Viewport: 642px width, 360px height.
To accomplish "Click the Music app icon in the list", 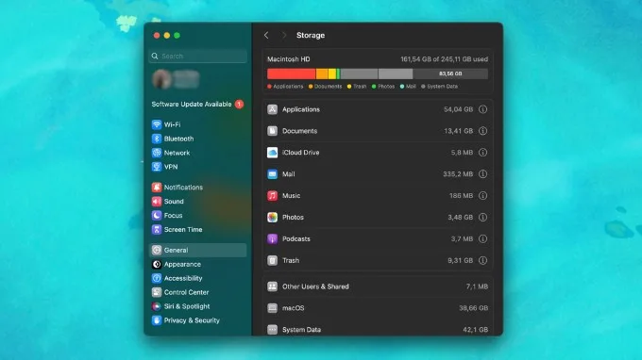I will (272, 195).
